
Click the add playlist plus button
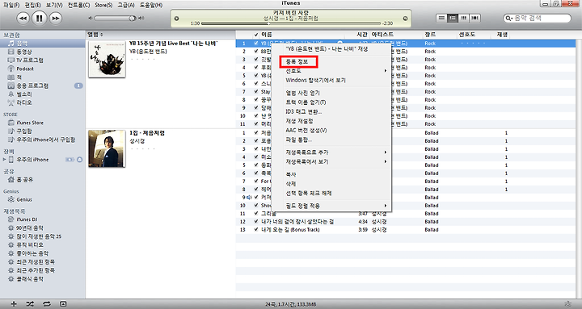[14, 304]
